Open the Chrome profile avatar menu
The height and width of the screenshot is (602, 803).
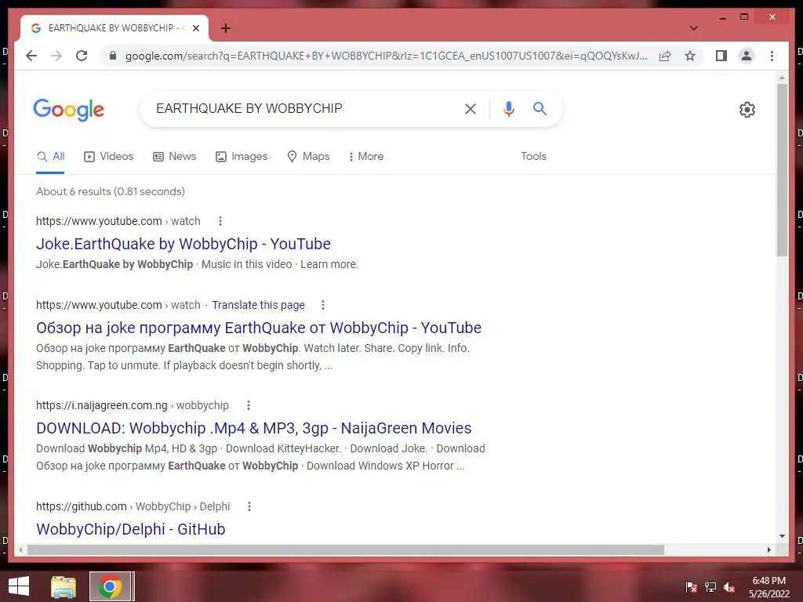point(747,56)
